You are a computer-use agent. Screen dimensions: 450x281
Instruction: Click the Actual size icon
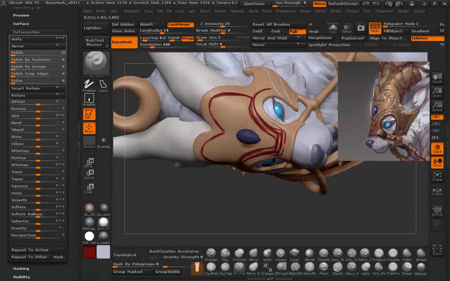437,106
